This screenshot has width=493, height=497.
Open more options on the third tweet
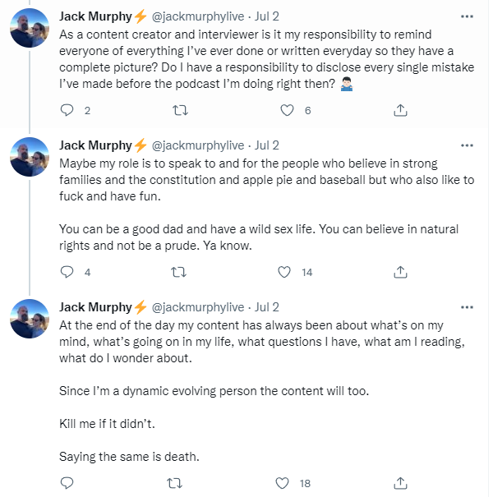coord(468,307)
